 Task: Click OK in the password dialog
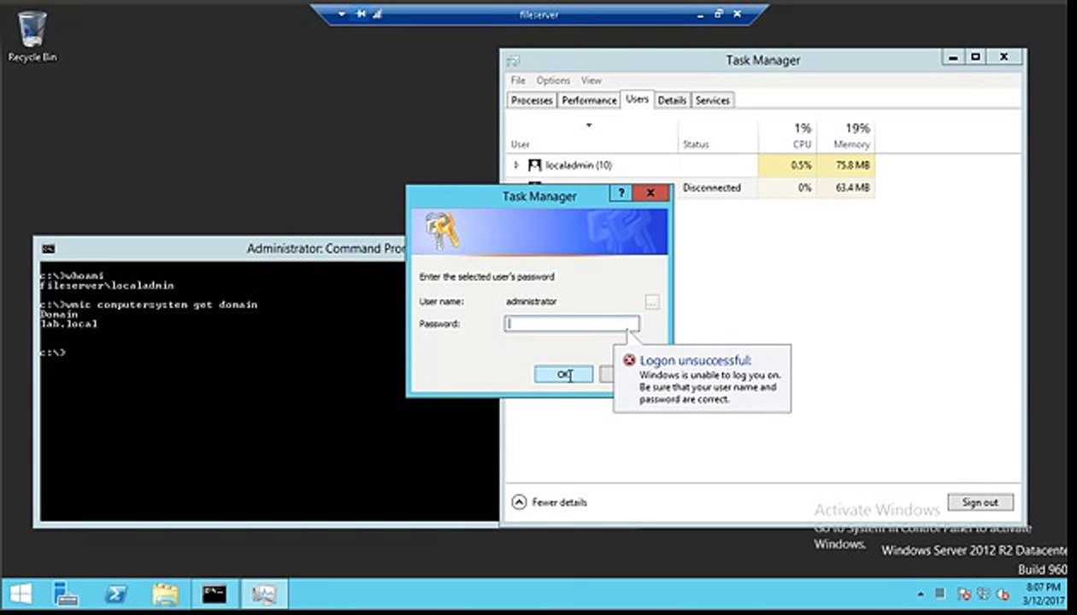tap(563, 374)
